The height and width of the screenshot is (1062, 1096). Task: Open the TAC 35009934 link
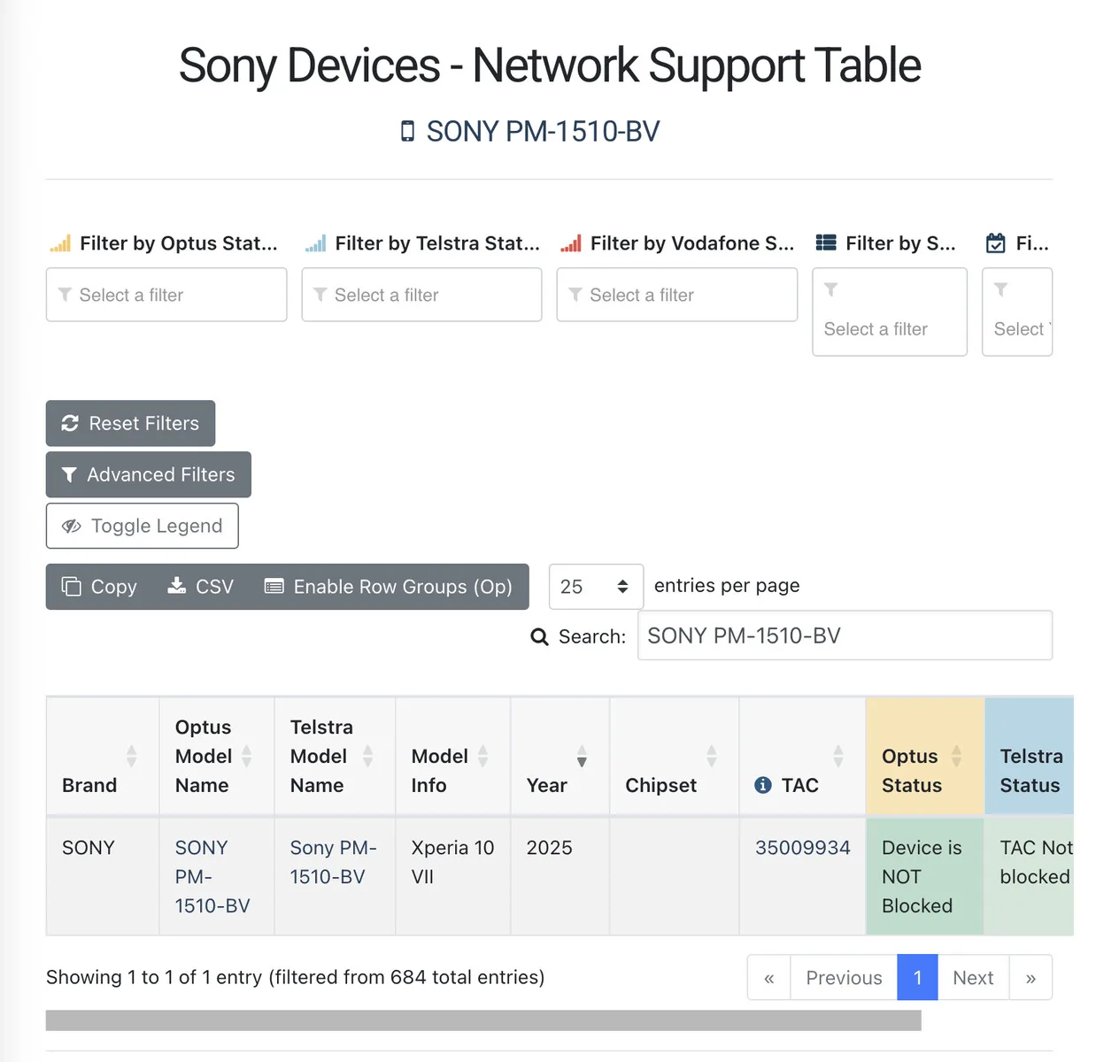(x=802, y=847)
